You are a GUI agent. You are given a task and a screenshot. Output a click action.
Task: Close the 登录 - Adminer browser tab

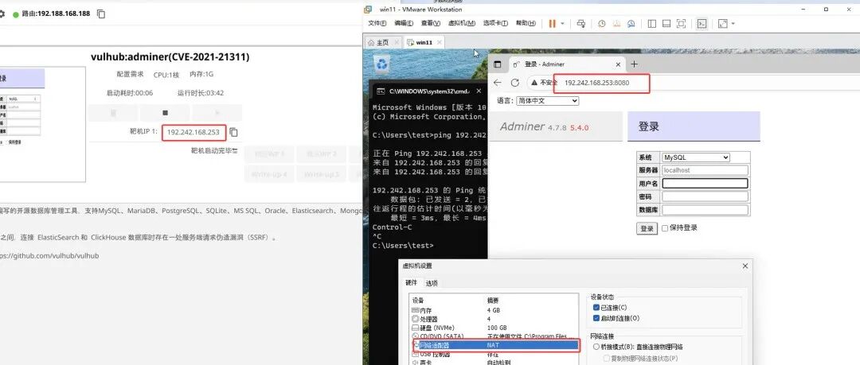619,64
